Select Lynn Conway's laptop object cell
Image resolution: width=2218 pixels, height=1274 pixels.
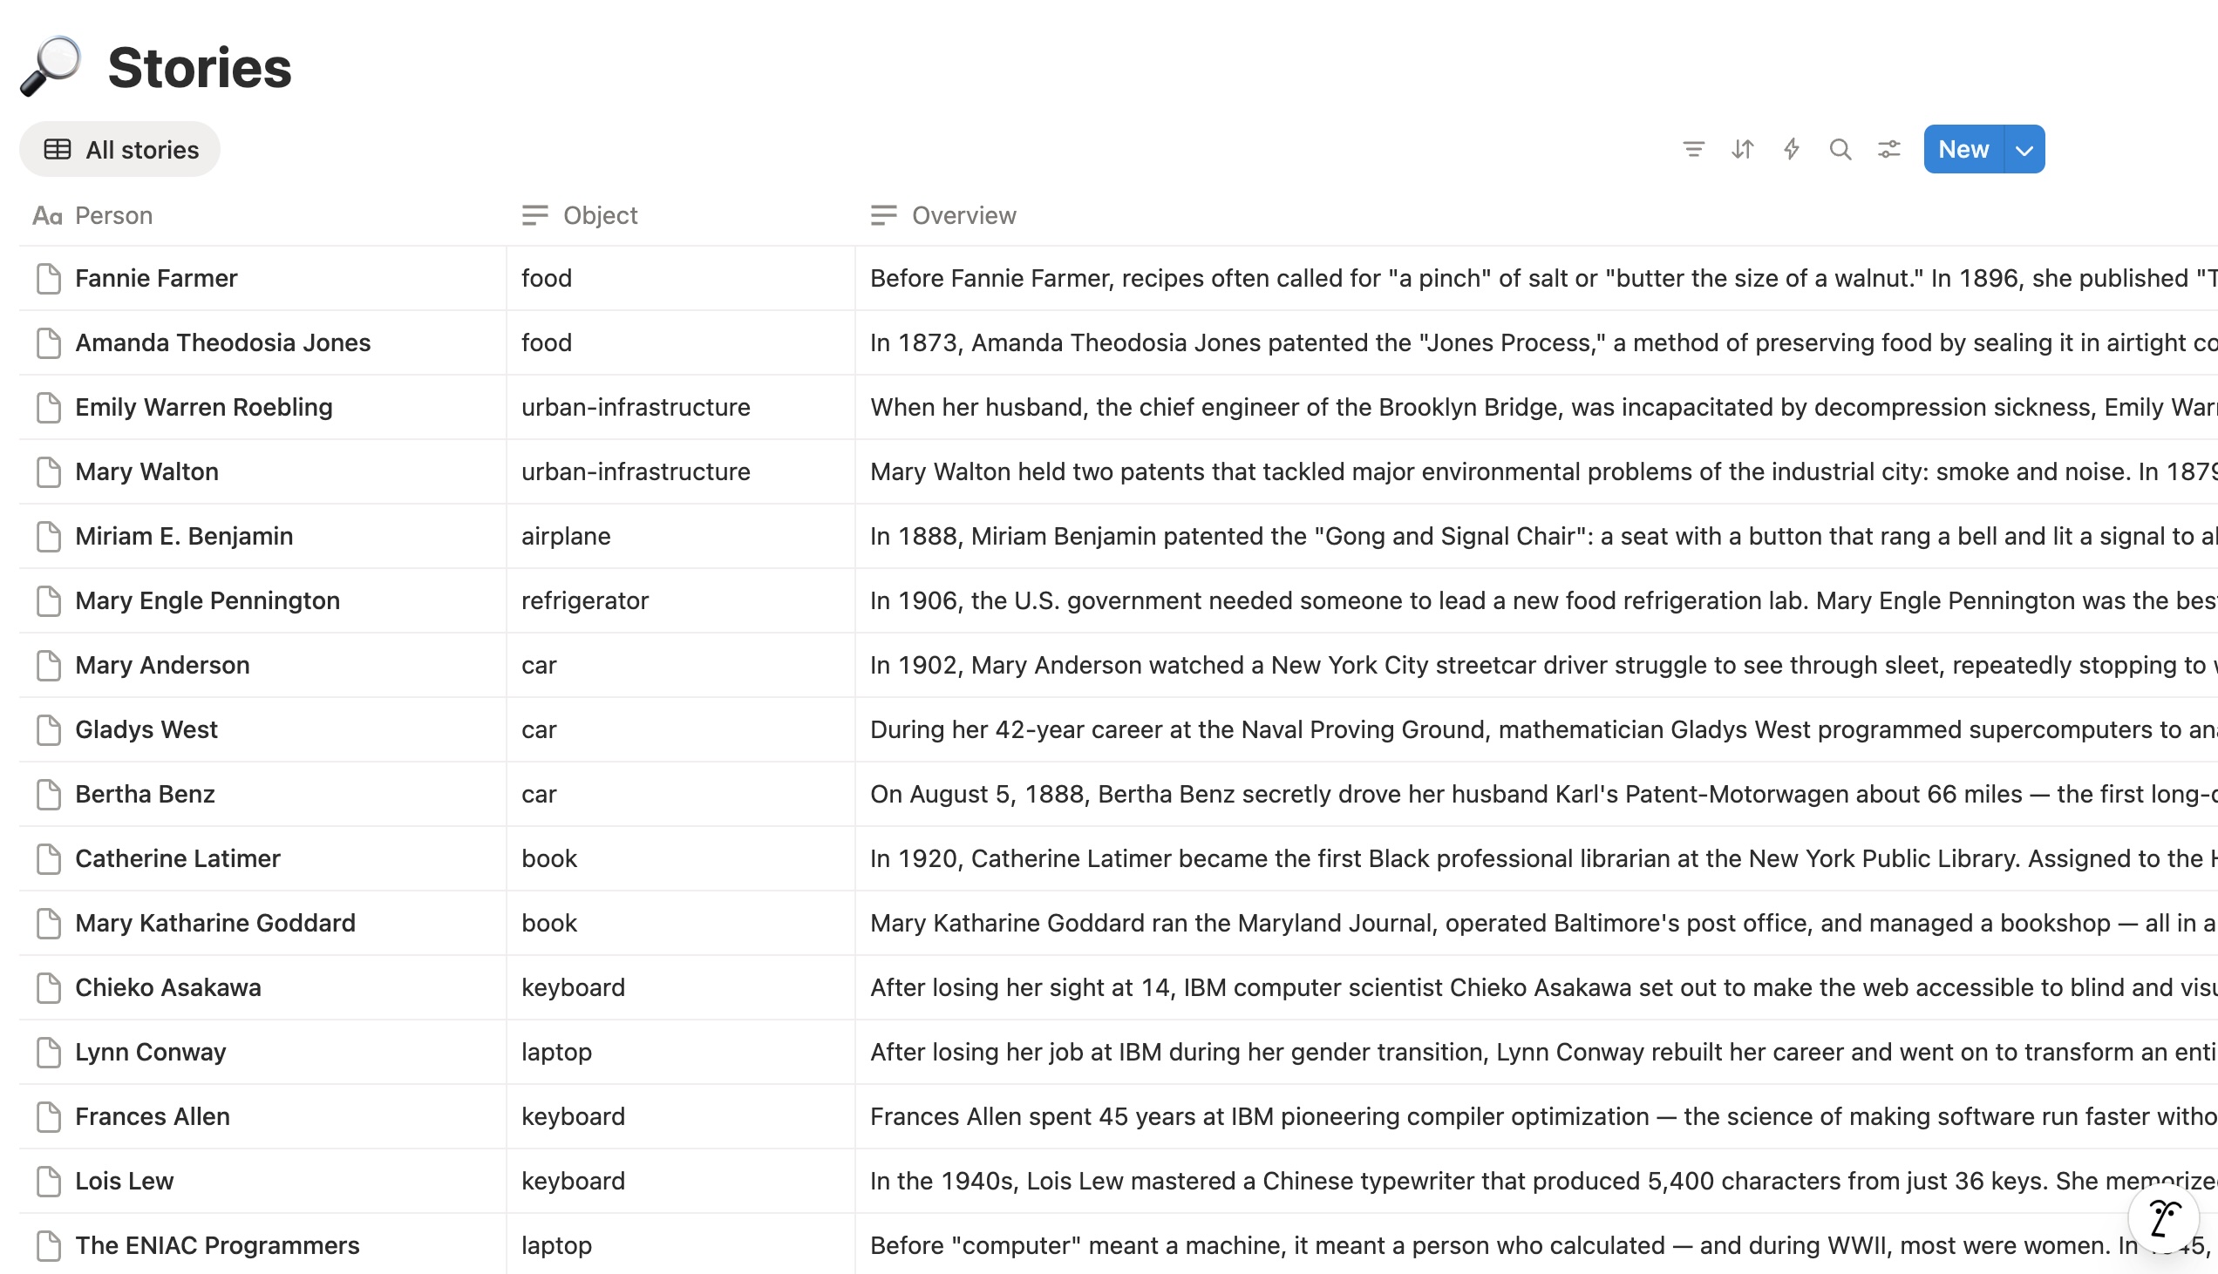pos(681,1053)
